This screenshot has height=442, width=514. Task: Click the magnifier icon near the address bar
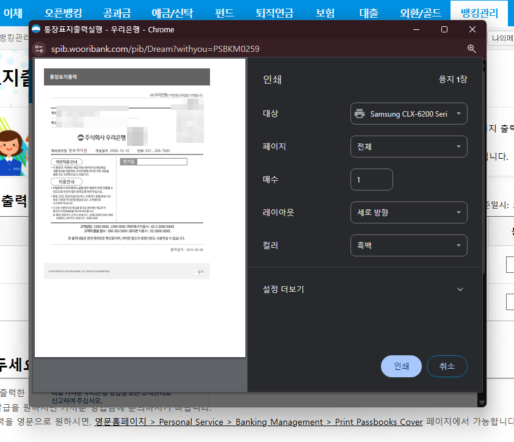(471, 48)
